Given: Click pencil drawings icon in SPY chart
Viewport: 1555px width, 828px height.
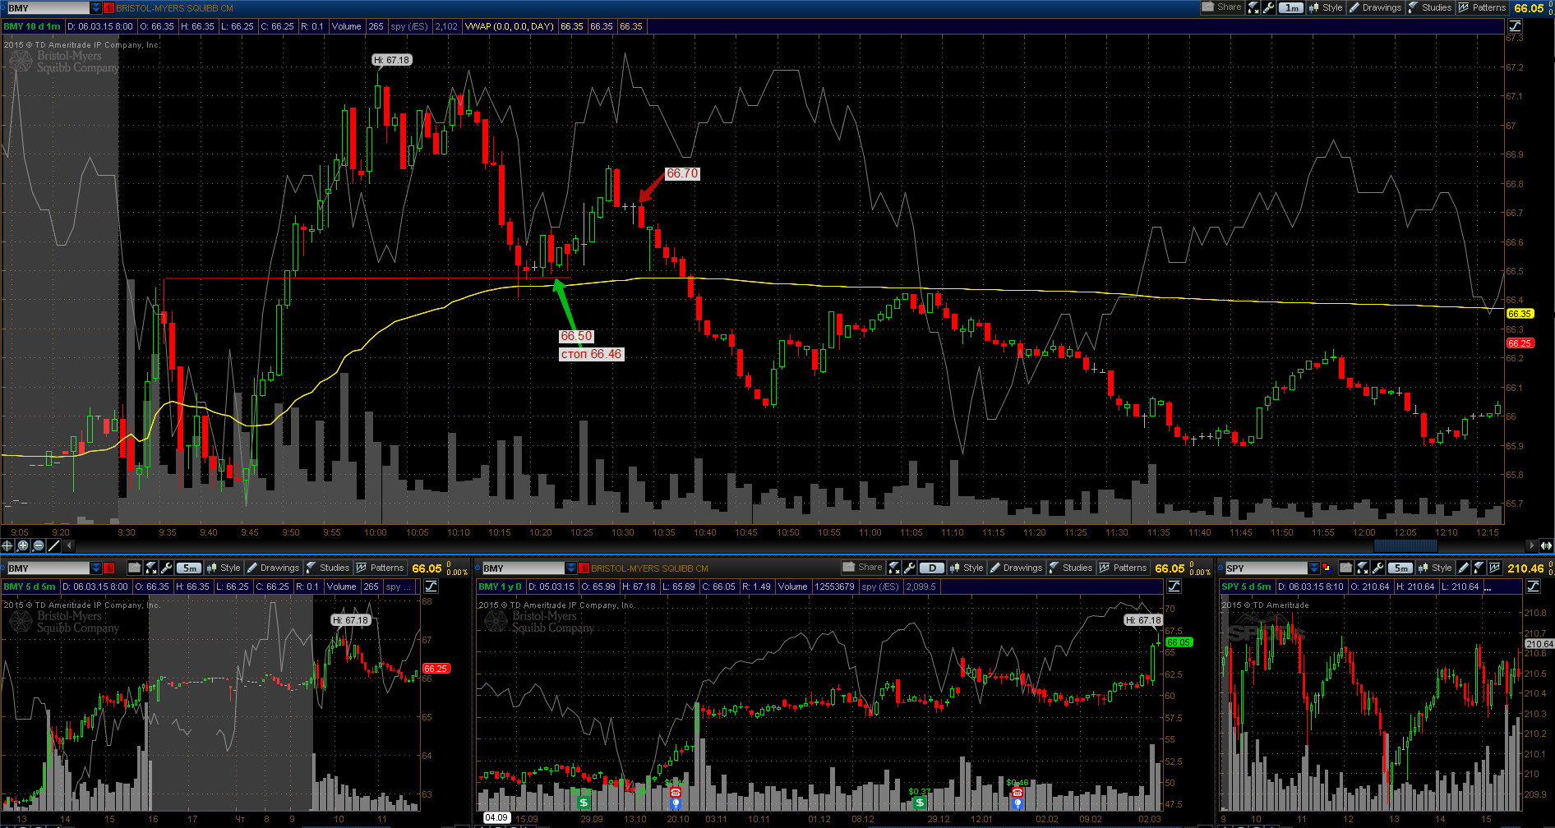Looking at the screenshot, I should (1464, 568).
